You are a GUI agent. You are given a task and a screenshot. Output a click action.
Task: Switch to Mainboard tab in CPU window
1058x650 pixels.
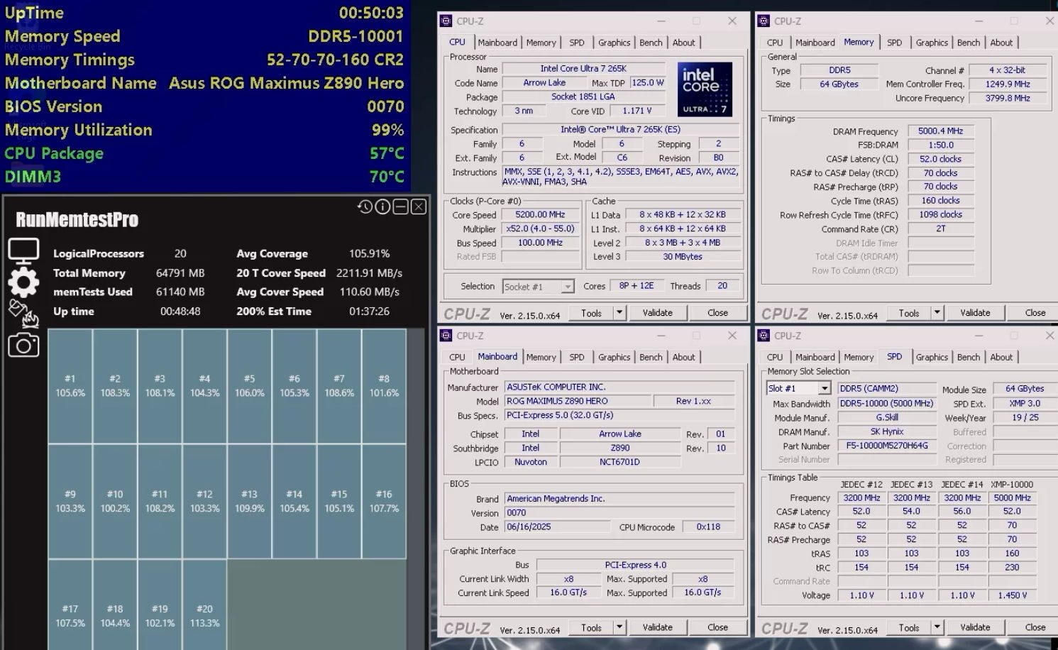click(497, 43)
